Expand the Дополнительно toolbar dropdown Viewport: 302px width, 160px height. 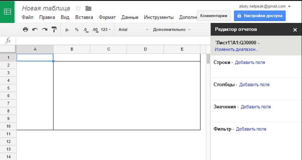point(172,29)
